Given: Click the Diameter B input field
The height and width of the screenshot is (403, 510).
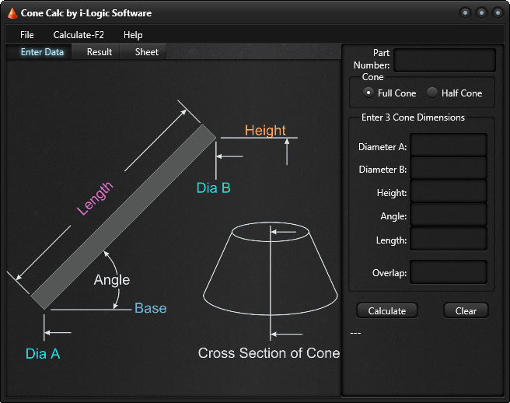Looking at the screenshot, I should [x=449, y=168].
